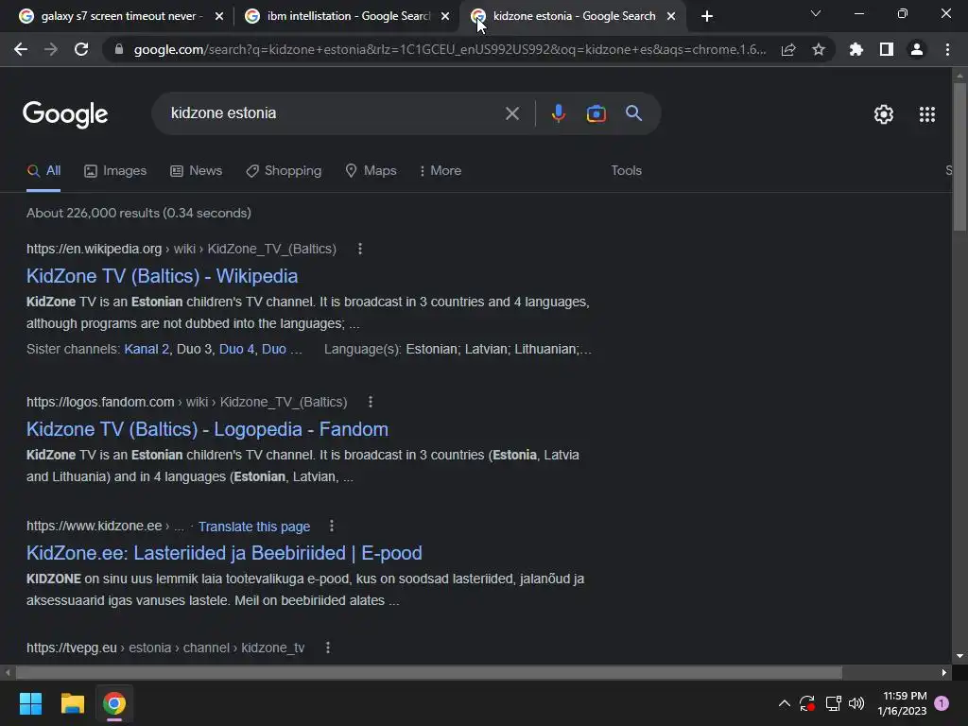The image size is (968, 726).
Task: Open the Chrome profile menu
Action: coord(917,49)
